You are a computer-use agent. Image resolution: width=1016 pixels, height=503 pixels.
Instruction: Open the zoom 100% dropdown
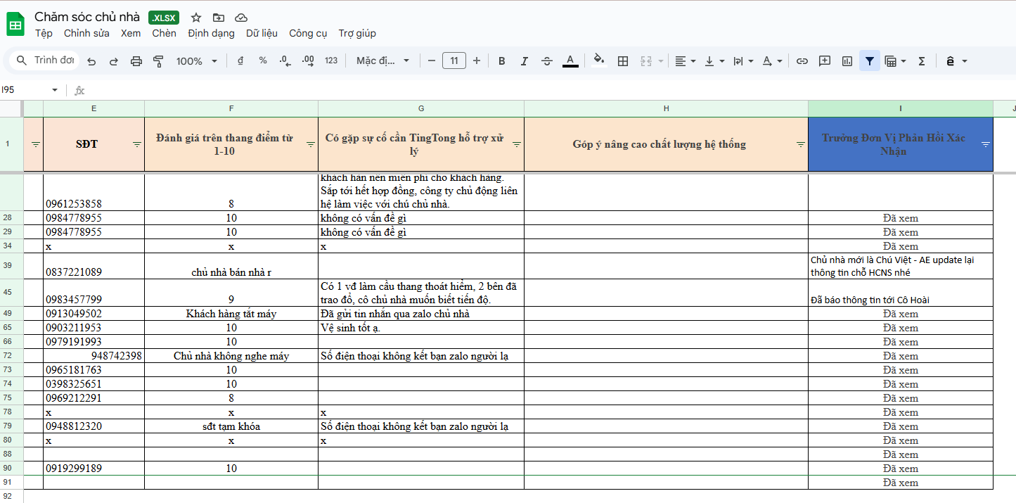pyautogui.click(x=196, y=61)
